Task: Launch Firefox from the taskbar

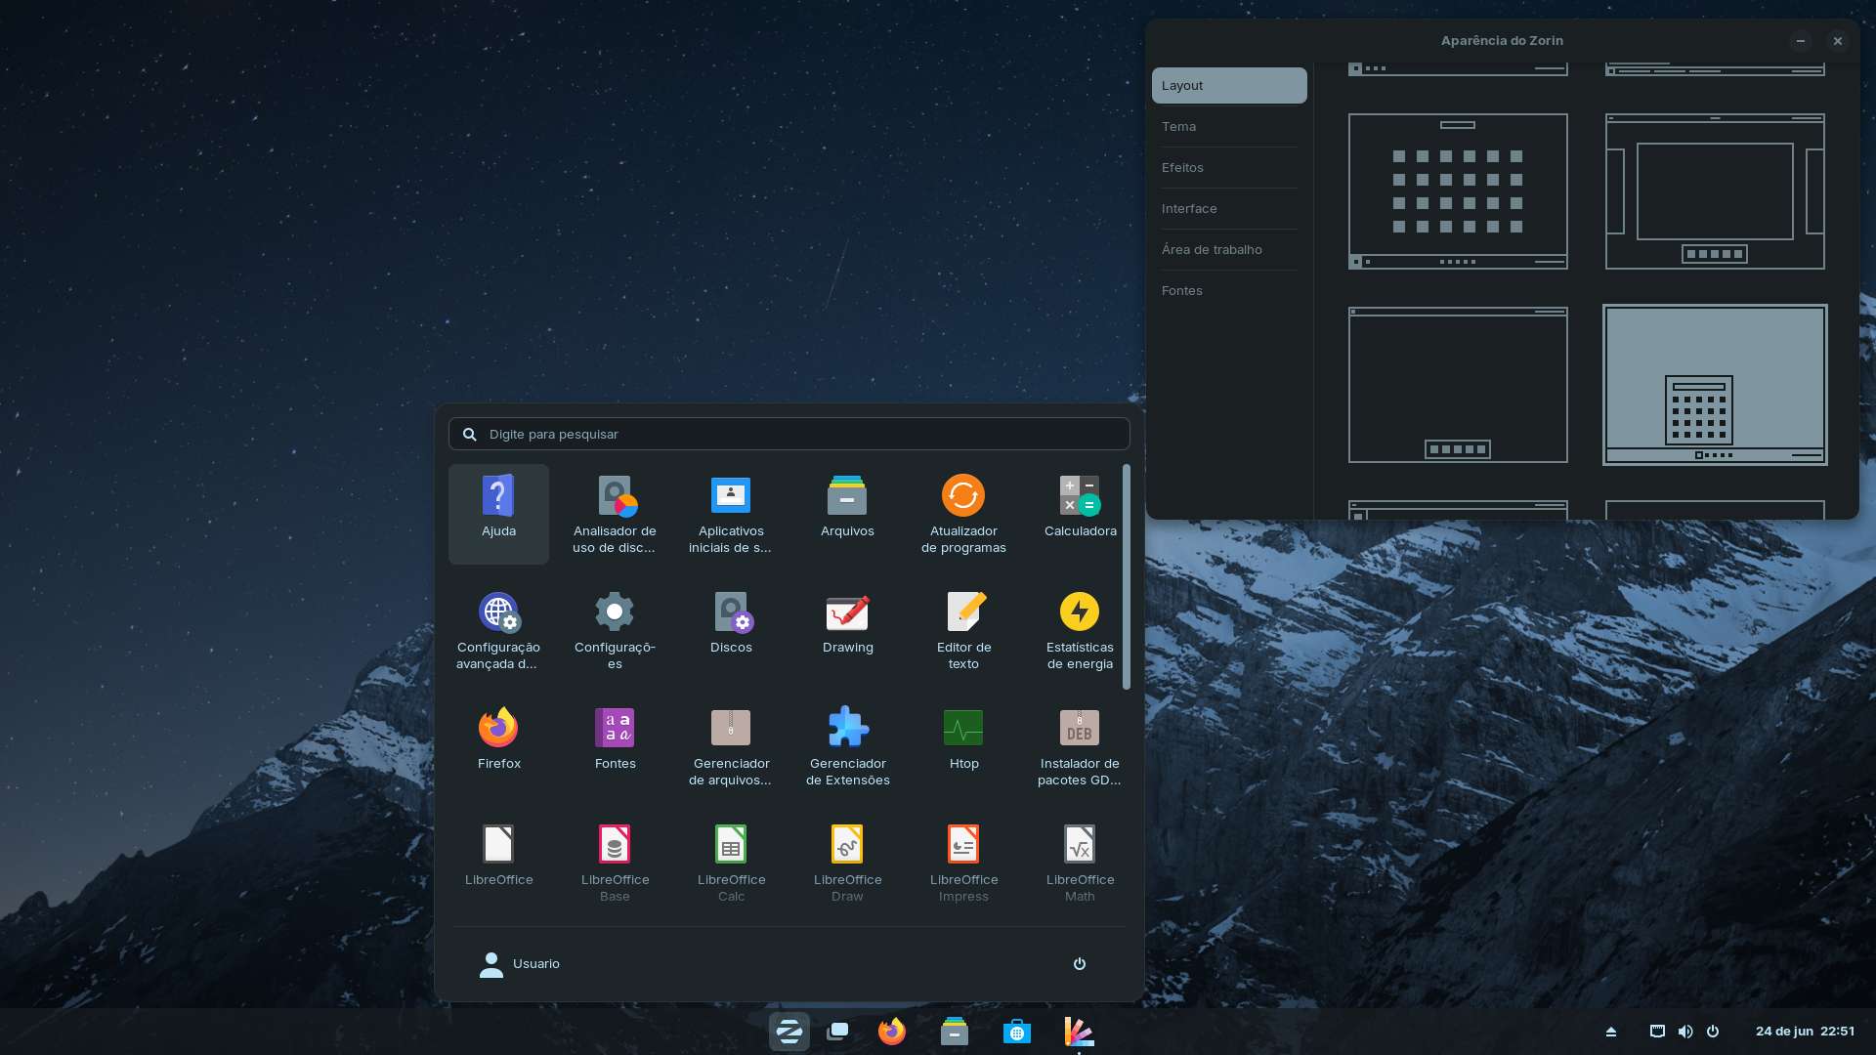Action: [892, 1032]
